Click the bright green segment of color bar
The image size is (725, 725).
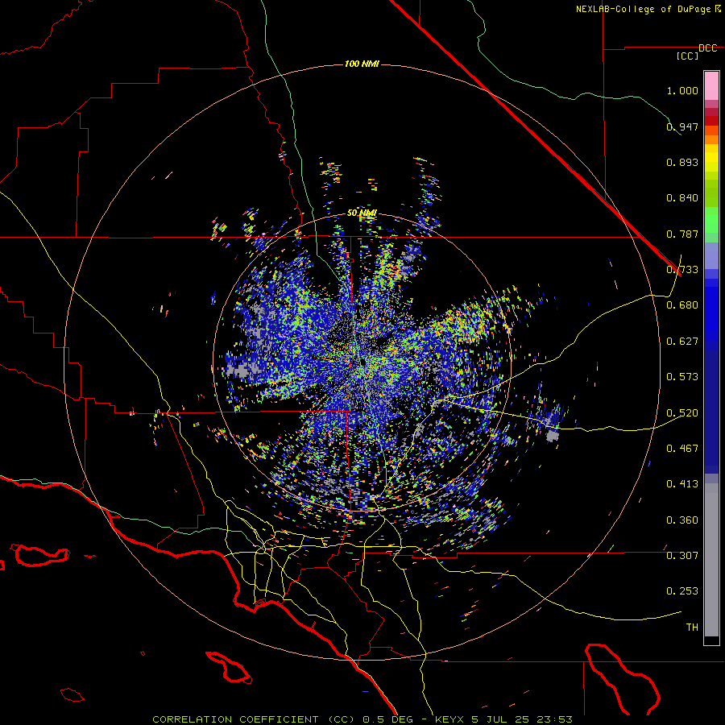click(x=711, y=219)
